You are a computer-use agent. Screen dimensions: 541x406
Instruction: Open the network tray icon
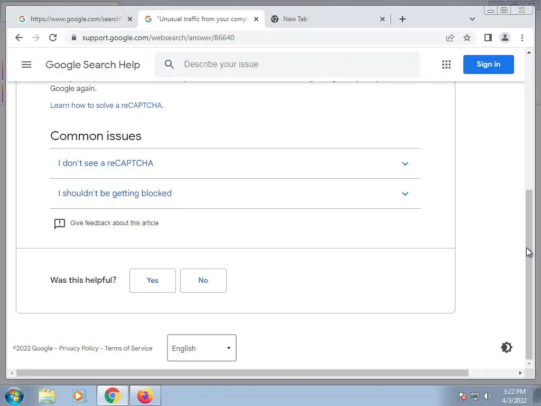pos(475,396)
